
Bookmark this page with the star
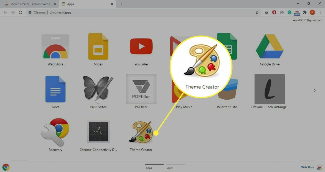click(257, 12)
